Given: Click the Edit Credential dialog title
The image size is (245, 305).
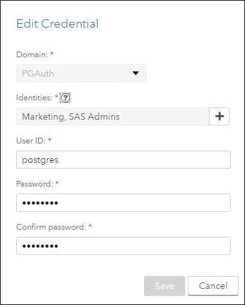Looking at the screenshot, I should [57, 24].
